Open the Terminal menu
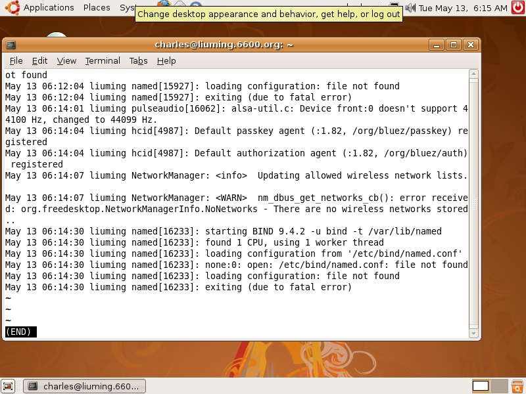The width and height of the screenshot is (526, 394). [x=103, y=60]
